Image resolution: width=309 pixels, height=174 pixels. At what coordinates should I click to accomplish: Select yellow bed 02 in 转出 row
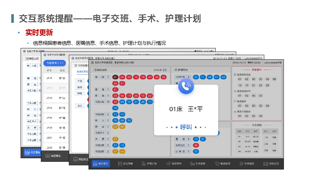tap(115, 127)
